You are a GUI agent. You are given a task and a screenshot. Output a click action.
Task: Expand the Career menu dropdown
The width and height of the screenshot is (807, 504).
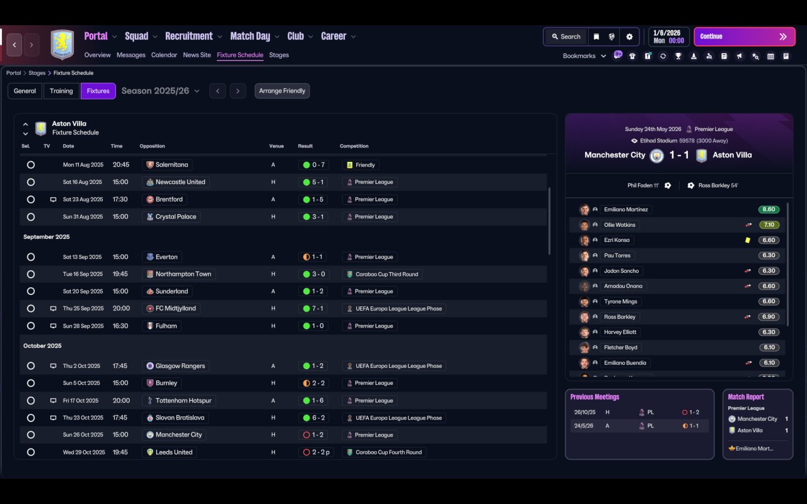click(353, 37)
